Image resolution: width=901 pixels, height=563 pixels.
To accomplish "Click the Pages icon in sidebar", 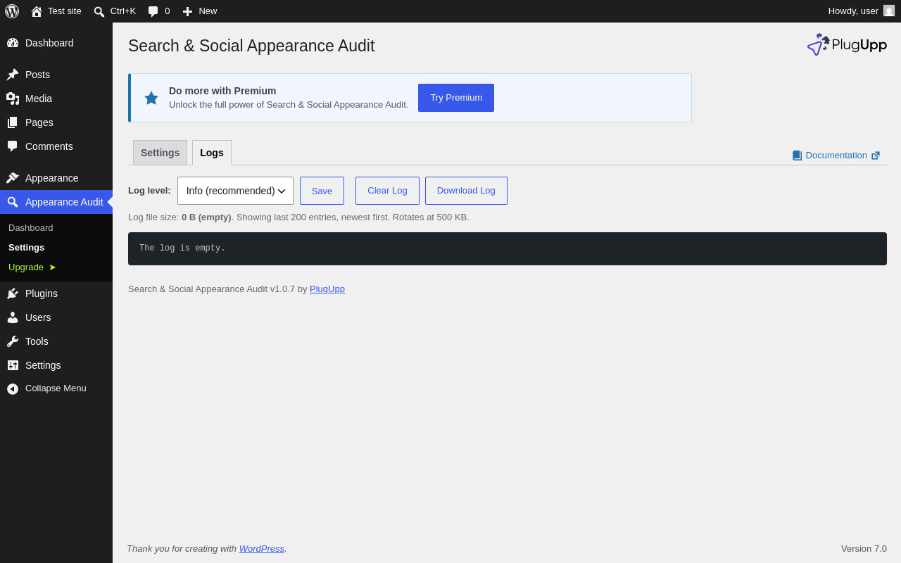I will click(13, 122).
